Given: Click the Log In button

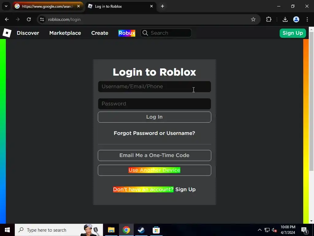Looking at the screenshot, I should 155,117.
